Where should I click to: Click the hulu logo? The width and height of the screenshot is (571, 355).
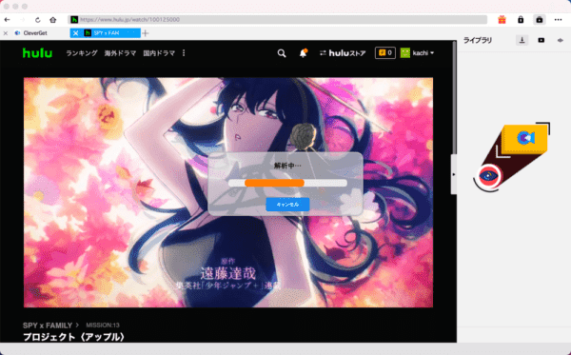coord(37,53)
